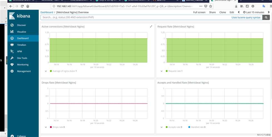Click the magnifier search button
Viewport: 272px width, 137px height.
click(x=266, y=17)
